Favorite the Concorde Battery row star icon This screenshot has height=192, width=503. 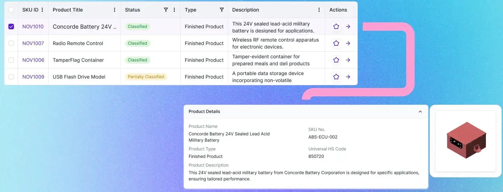(336, 27)
